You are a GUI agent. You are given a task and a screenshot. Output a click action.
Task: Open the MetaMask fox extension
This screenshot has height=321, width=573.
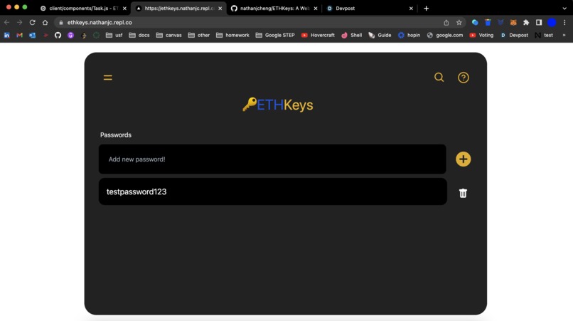tap(513, 22)
